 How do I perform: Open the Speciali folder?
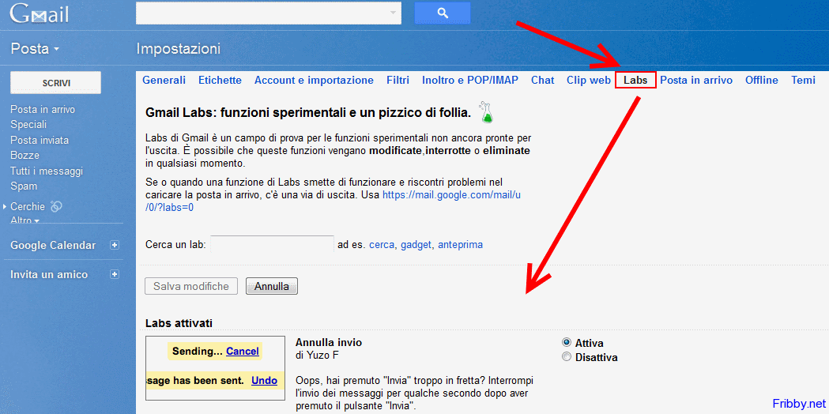tap(28, 125)
